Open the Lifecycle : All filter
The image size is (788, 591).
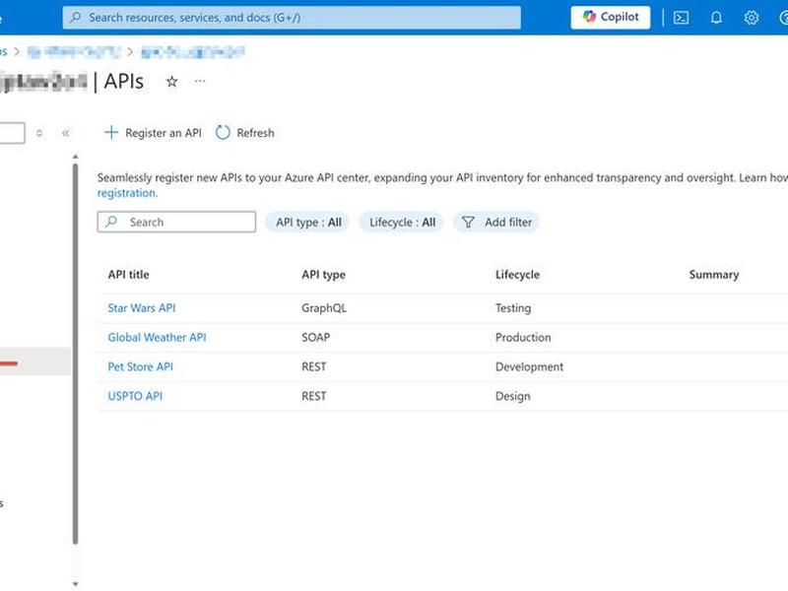click(402, 223)
